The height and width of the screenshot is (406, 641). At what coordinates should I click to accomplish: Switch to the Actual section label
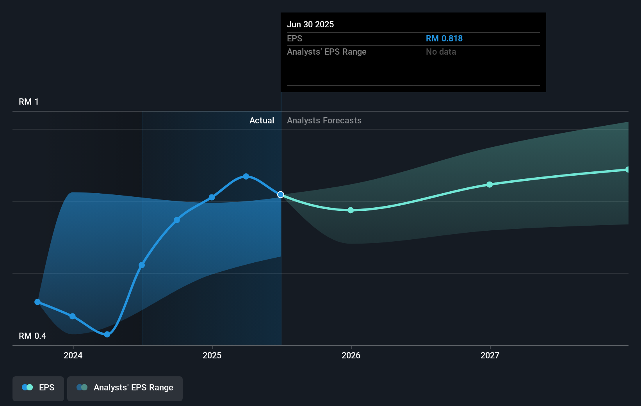coord(262,120)
